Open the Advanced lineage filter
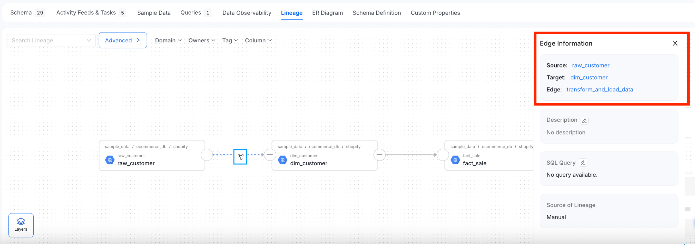 point(123,40)
